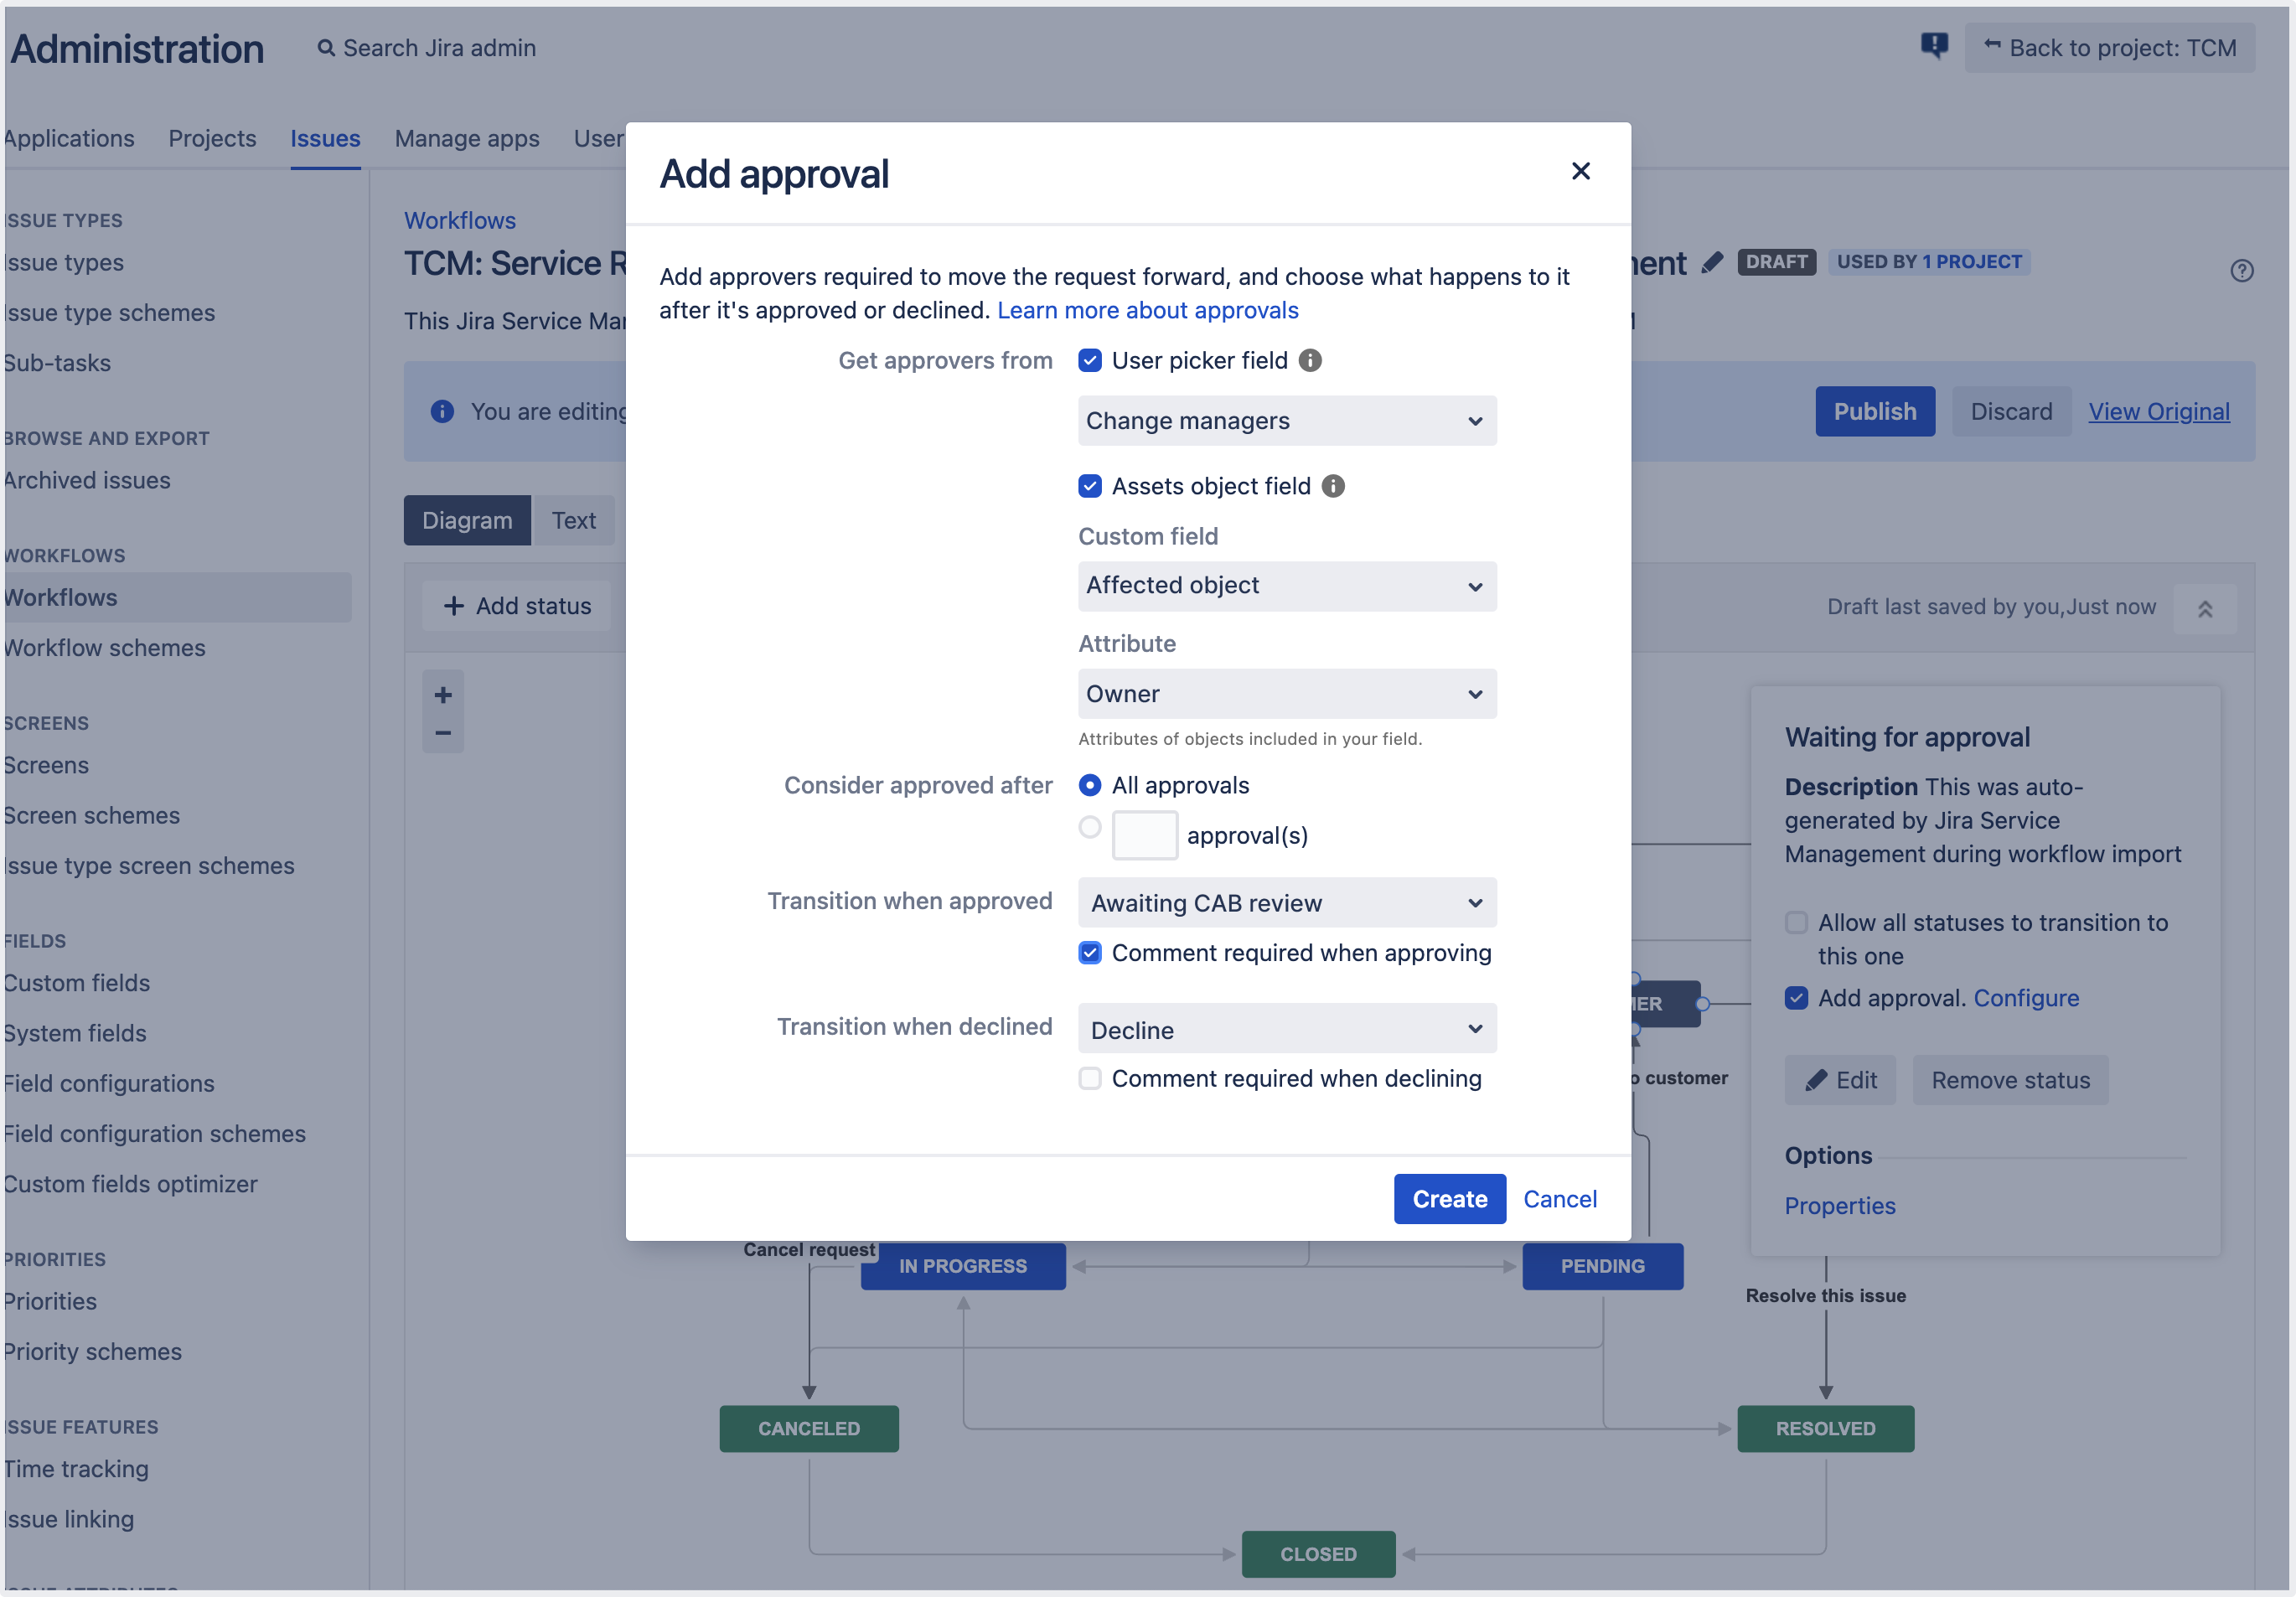2296x1597 pixels.
Task: Toggle Allow all statuses to transition checkbox
Action: point(1796,922)
